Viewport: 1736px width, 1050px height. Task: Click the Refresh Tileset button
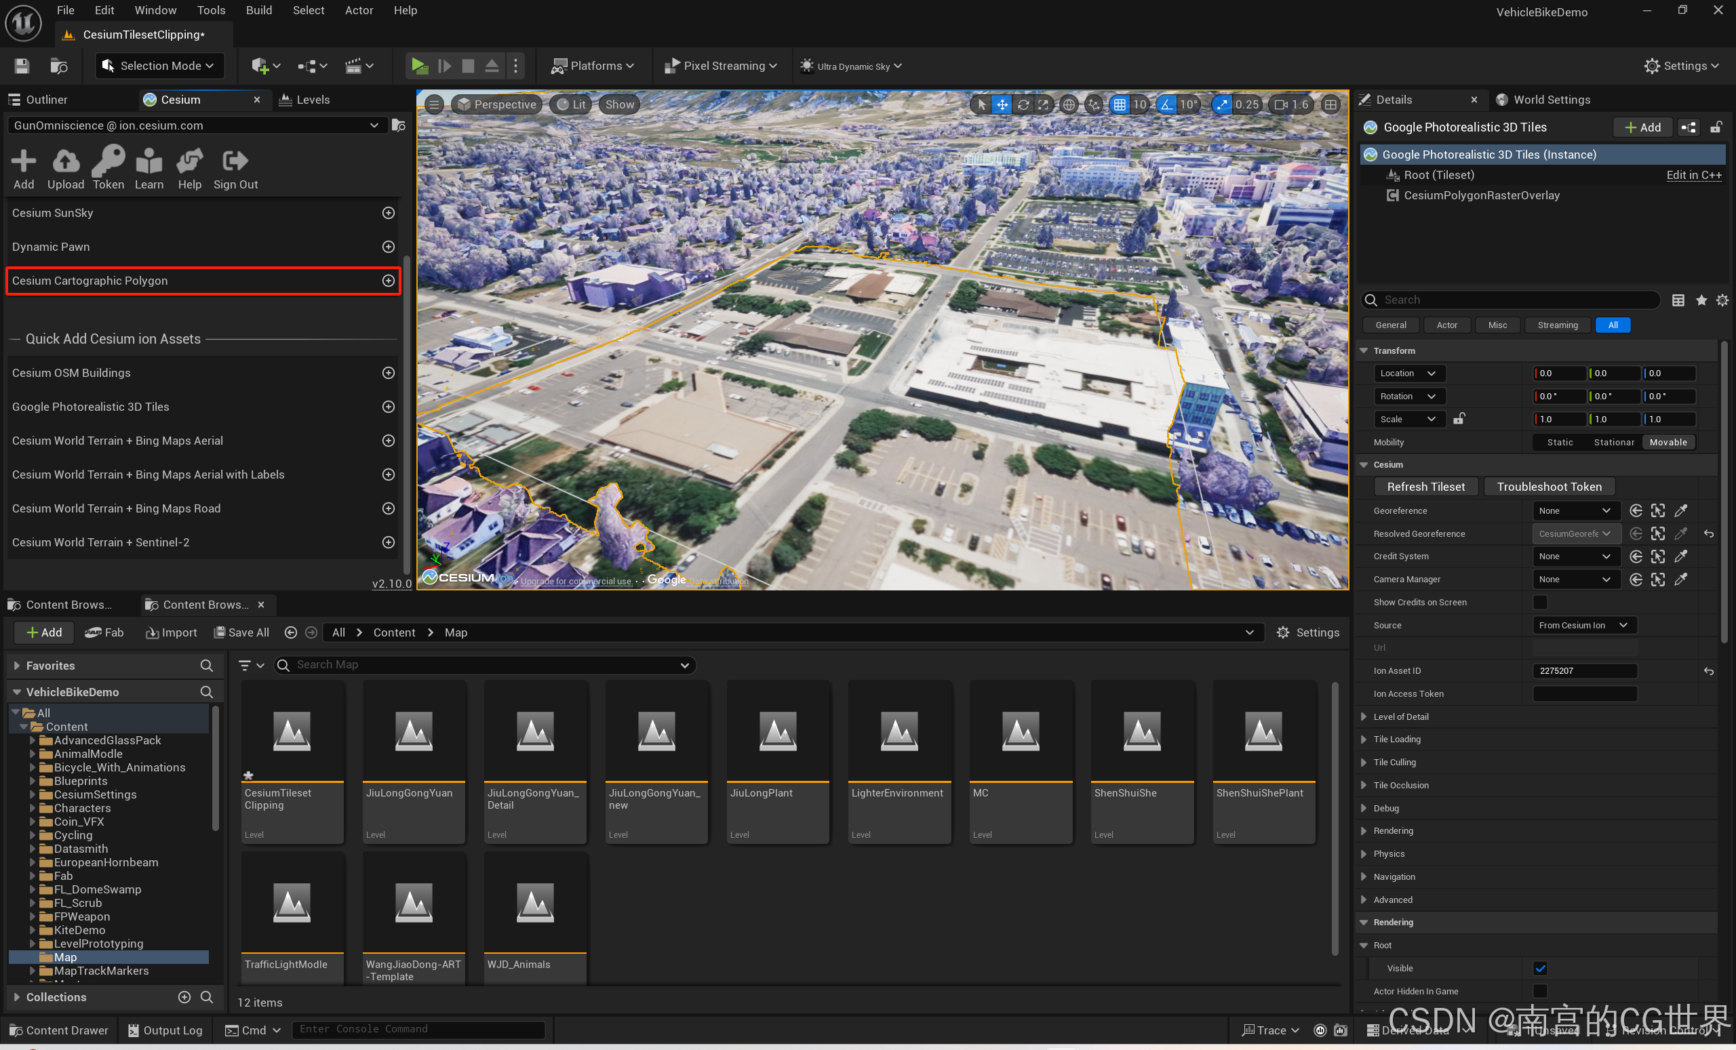[1426, 486]
